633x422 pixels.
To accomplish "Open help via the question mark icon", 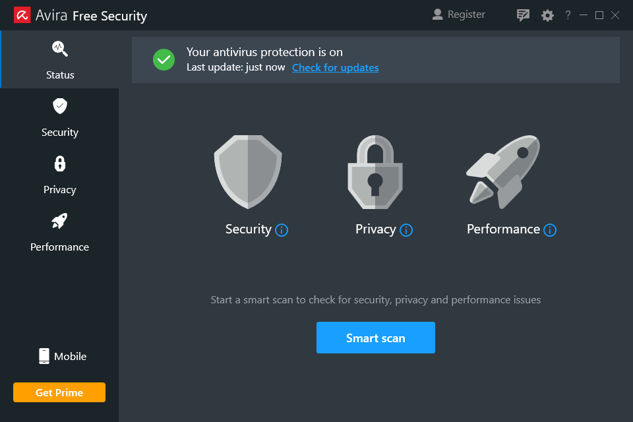I will (x=567, y=15).
